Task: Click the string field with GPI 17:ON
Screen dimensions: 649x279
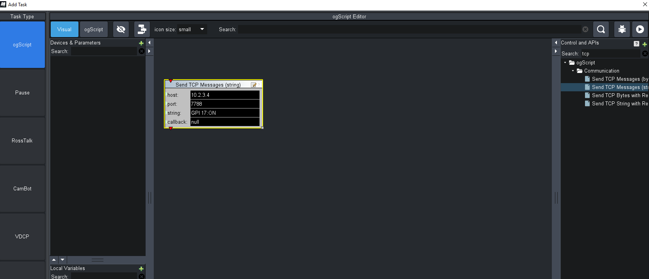Action: pyautogui.click(x=225, y=113)
